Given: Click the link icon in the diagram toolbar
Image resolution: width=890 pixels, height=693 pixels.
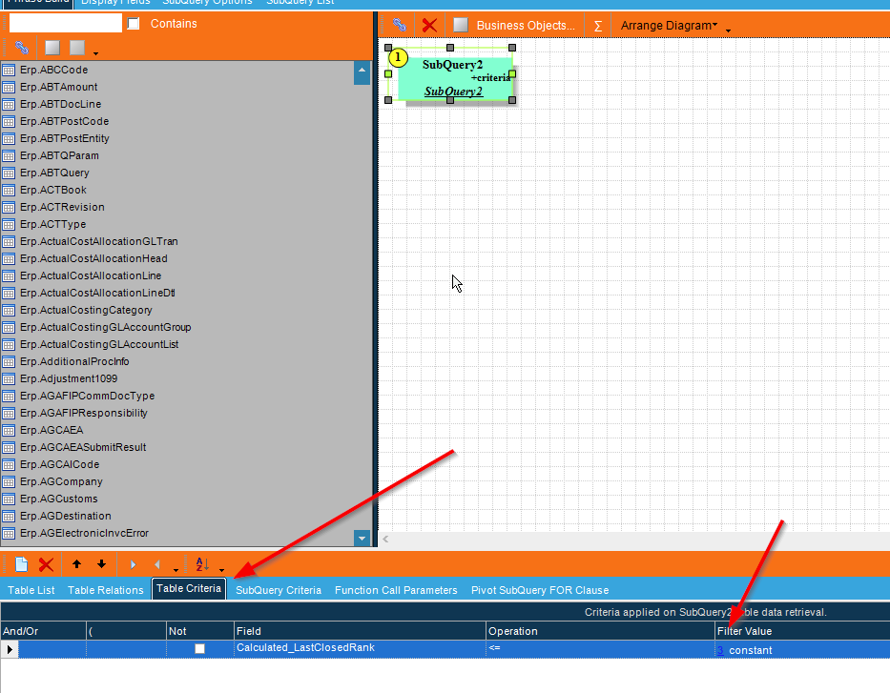Looking at the screenshot, I should click(400, 25).
